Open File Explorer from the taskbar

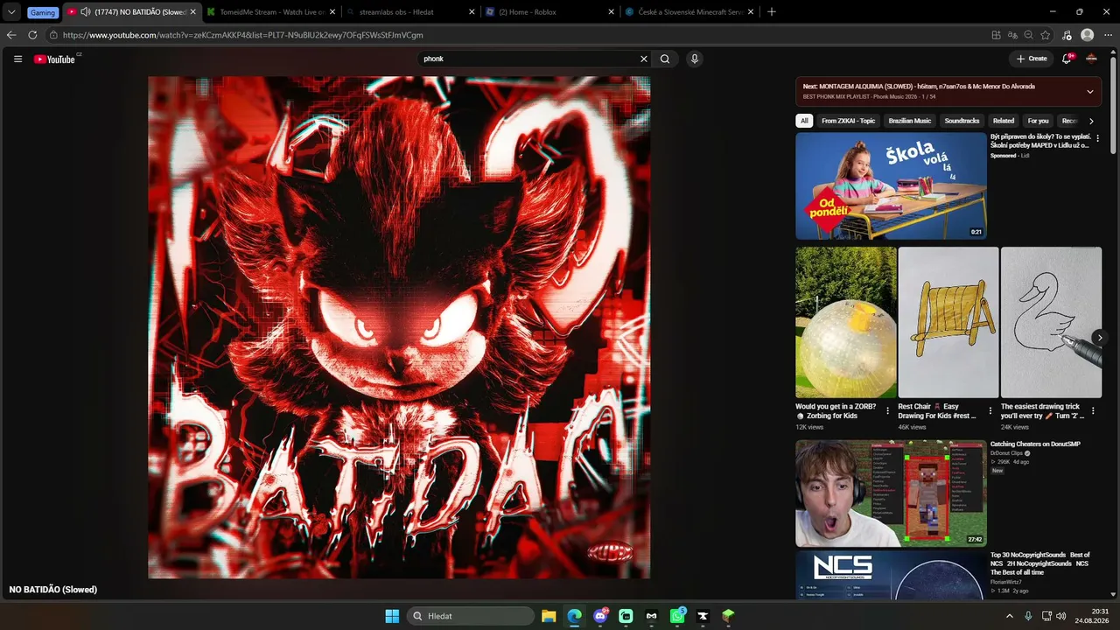click(x=549, y=616)
